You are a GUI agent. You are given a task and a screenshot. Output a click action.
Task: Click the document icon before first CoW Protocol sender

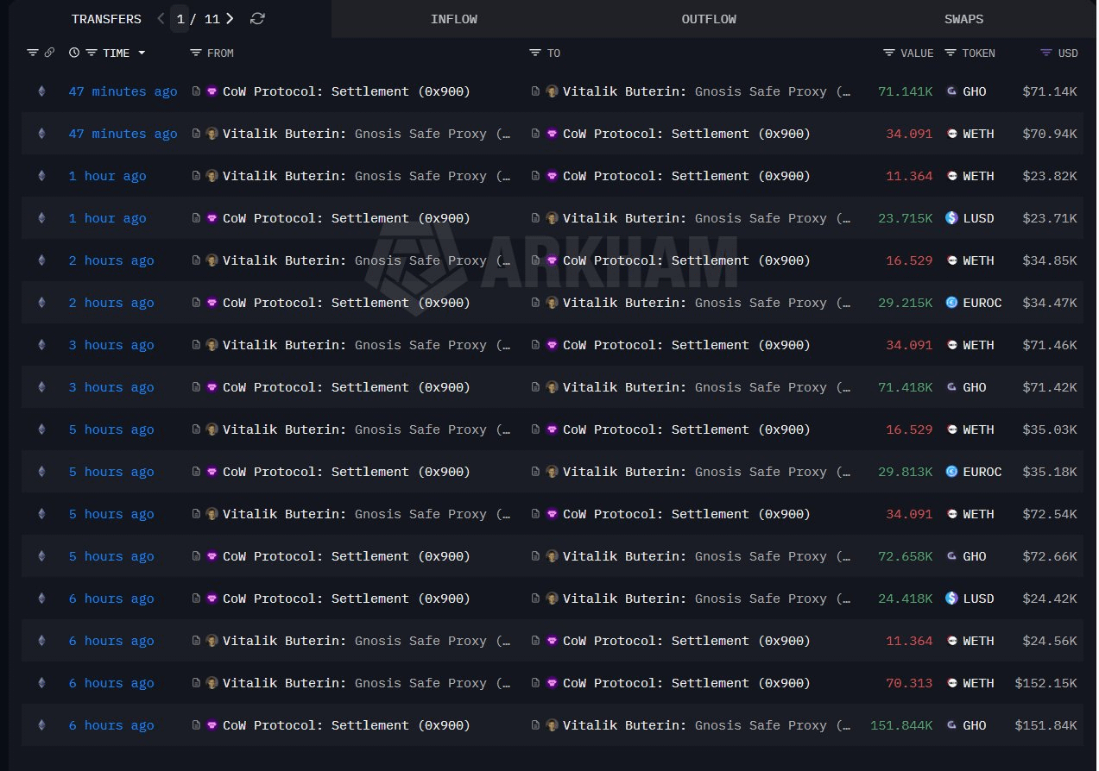pos(197,91)
